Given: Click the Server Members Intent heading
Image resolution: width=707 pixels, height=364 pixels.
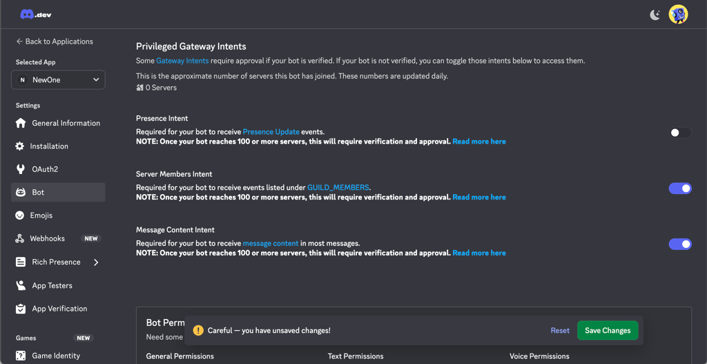Looking at the screenshot, I should tap(174, 173).
